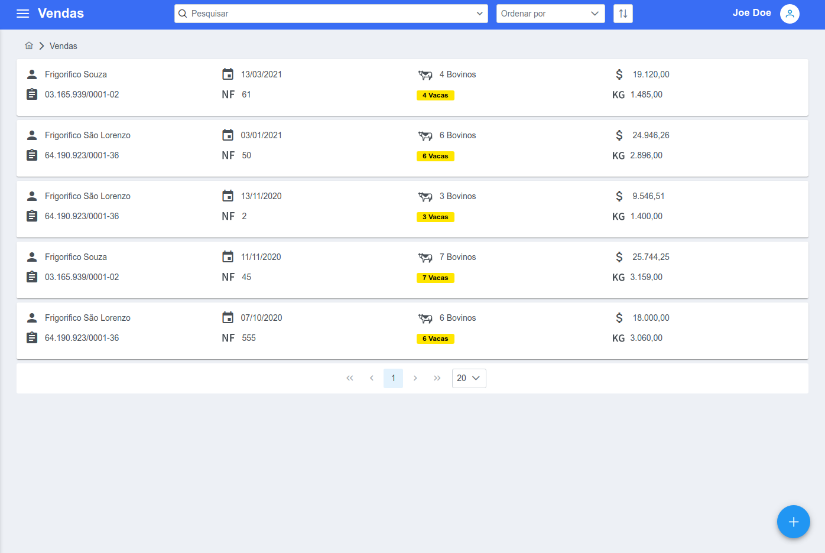Image resolution: width=825 pixels, height=553 pixels.
Task: Click weight value 3.060,00
Action: 647,338
